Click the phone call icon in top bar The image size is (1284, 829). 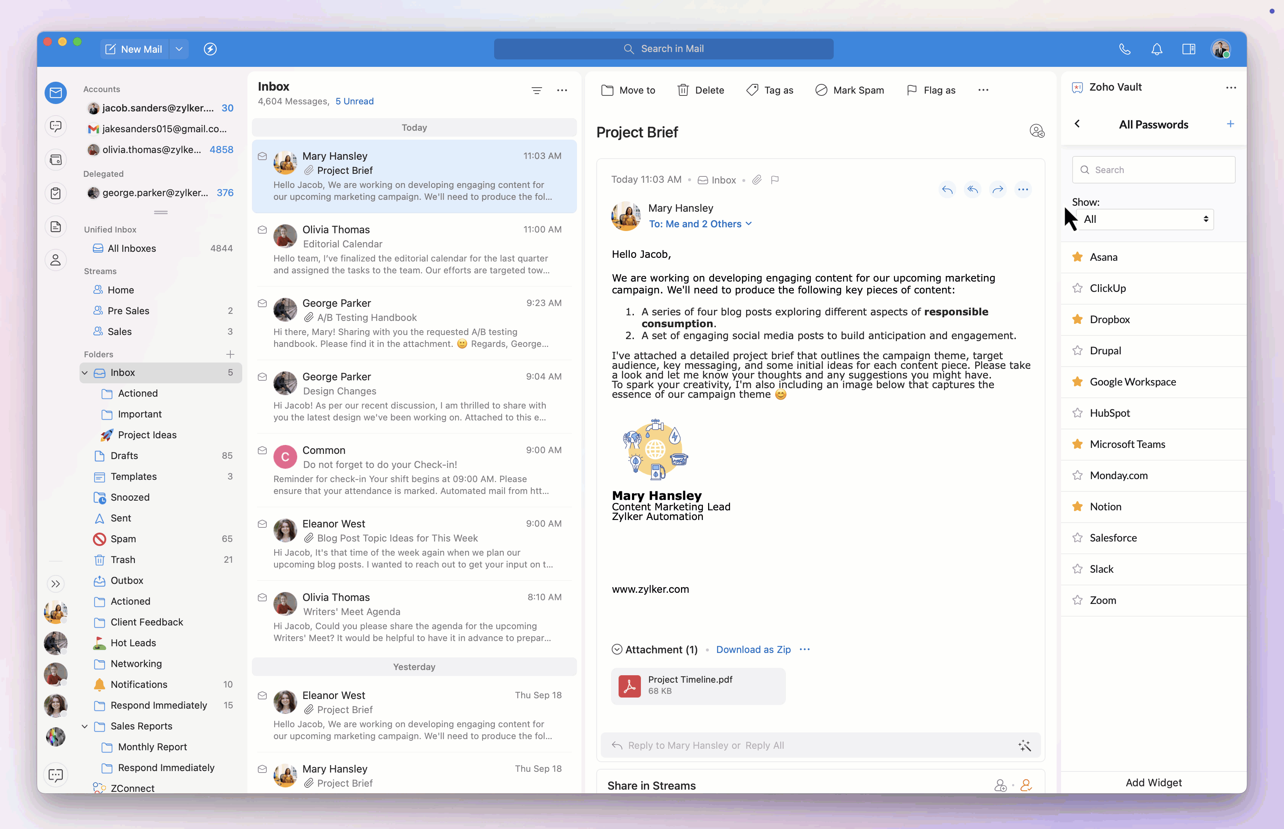(x=1124, y=49)
